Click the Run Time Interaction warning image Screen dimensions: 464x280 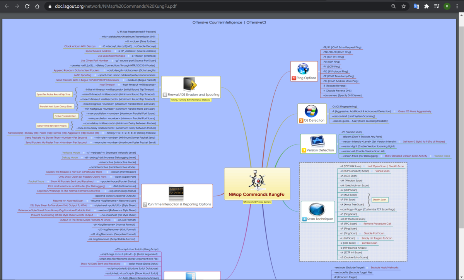pyautogui.click(x=176, y=193)
